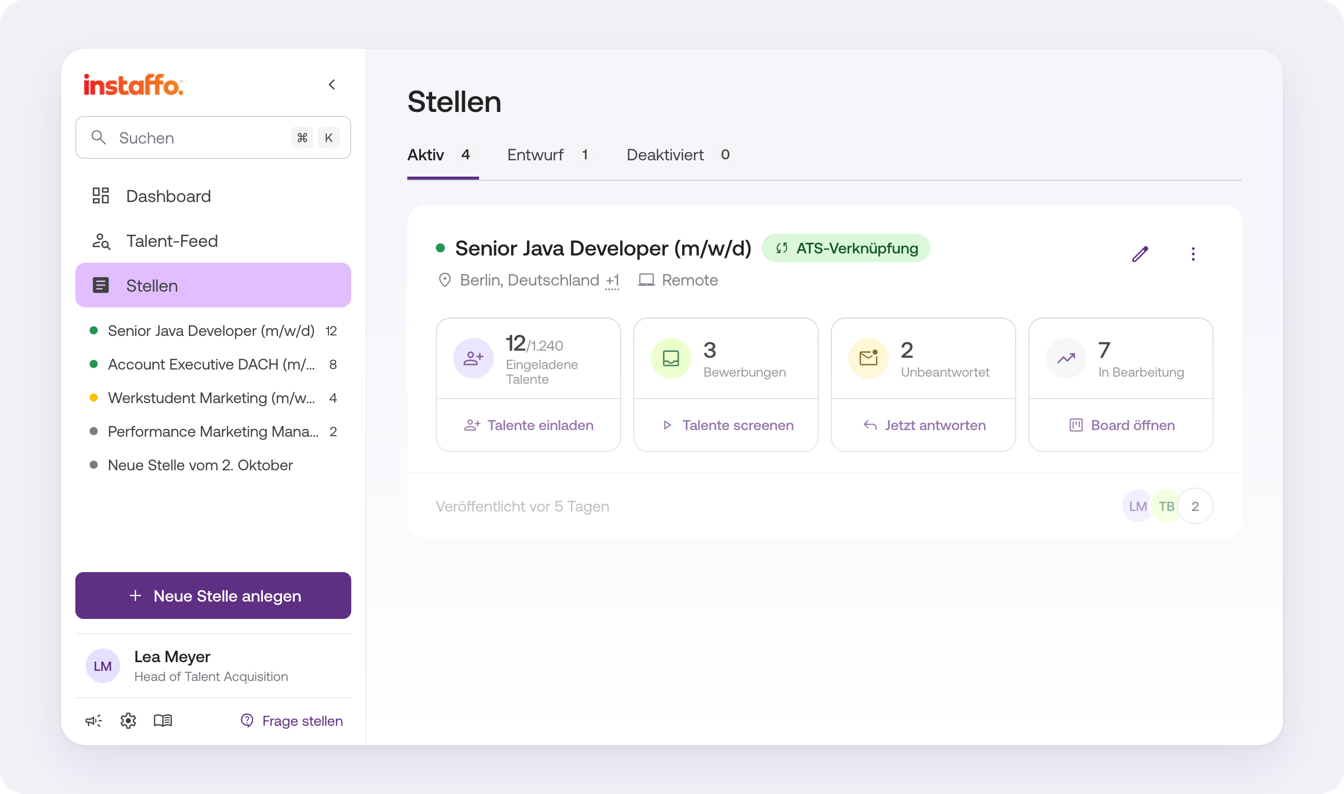Click the ATS-Verknüpfung badge

(846, 248)
